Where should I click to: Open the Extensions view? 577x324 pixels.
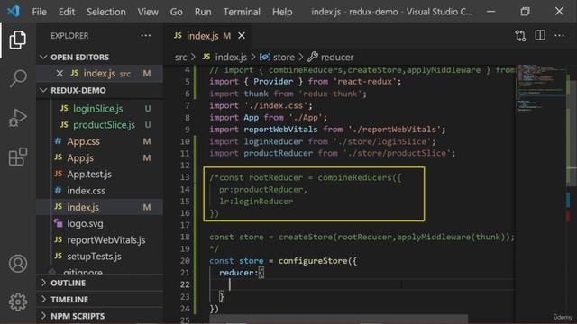tap(18, 157)
